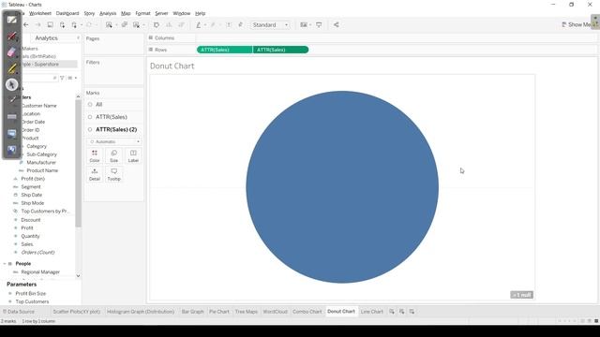Viewport: 600px width, 337px height.
Task: Click the Detail button in Marks card
Action: pyautogui.click(x=95, y=174)
